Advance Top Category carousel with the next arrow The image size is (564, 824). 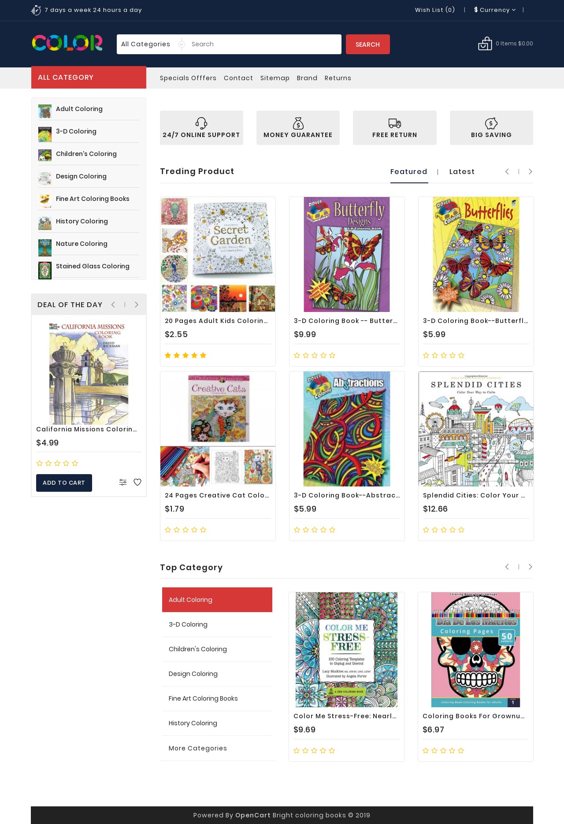531,567
